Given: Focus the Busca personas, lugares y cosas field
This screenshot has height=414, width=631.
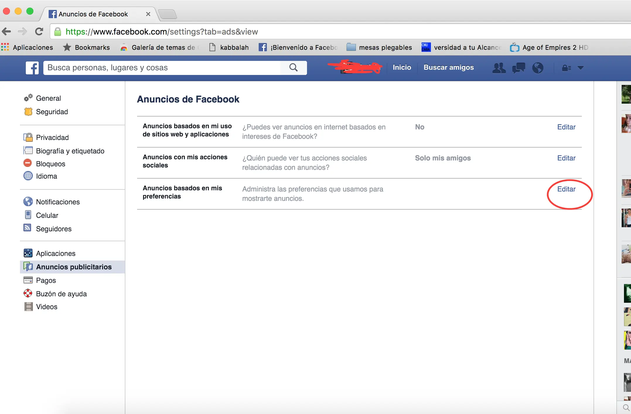Looking at the screenshot, I should [162, 68].
